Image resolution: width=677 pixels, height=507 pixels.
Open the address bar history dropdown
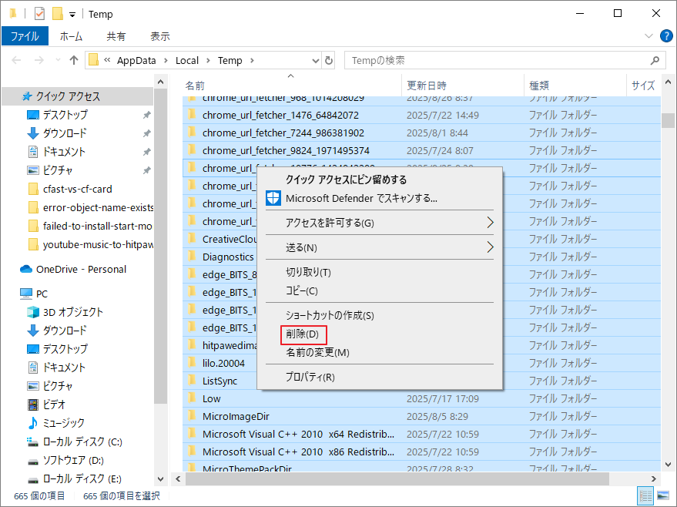point(316,60)
